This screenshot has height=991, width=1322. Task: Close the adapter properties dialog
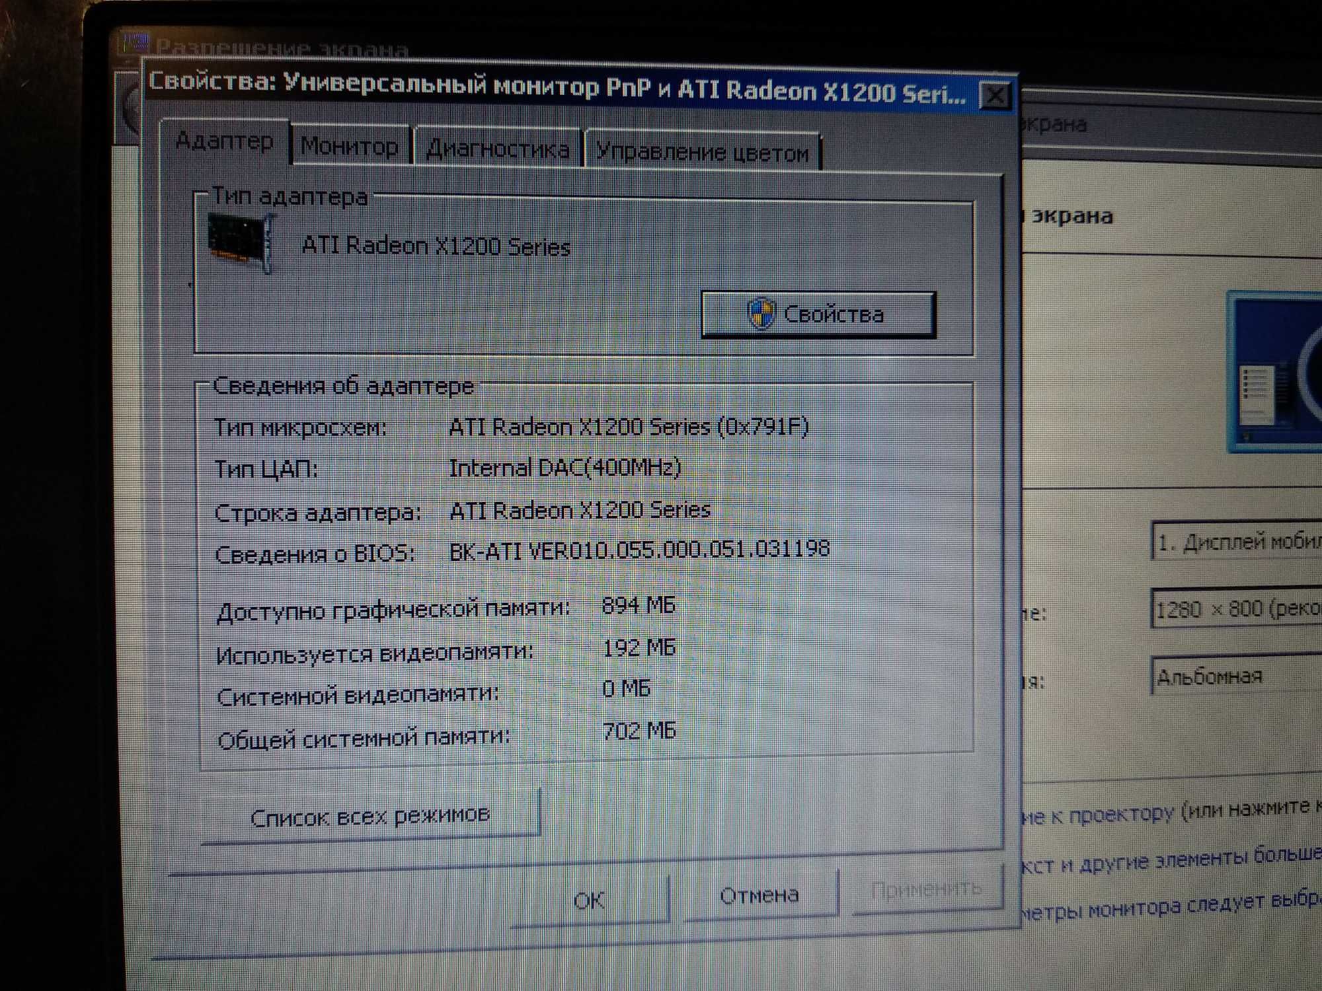(x=995, y=96)
